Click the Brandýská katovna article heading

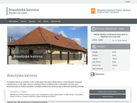coord(22,76)
